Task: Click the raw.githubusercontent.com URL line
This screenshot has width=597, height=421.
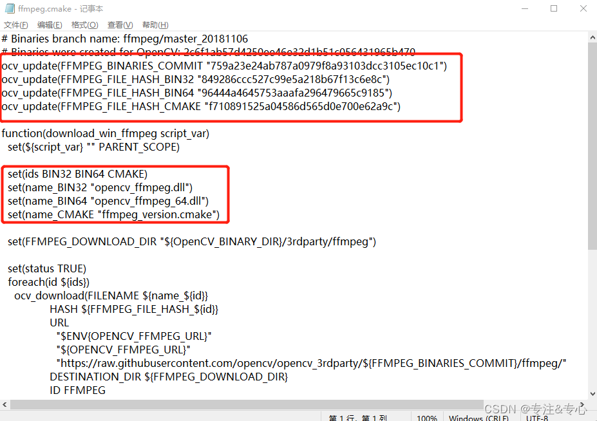Action: pyautogui.click(x=312, y=364)
